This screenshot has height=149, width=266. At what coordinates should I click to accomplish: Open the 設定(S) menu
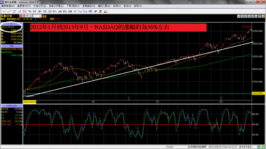coord(128,6)
